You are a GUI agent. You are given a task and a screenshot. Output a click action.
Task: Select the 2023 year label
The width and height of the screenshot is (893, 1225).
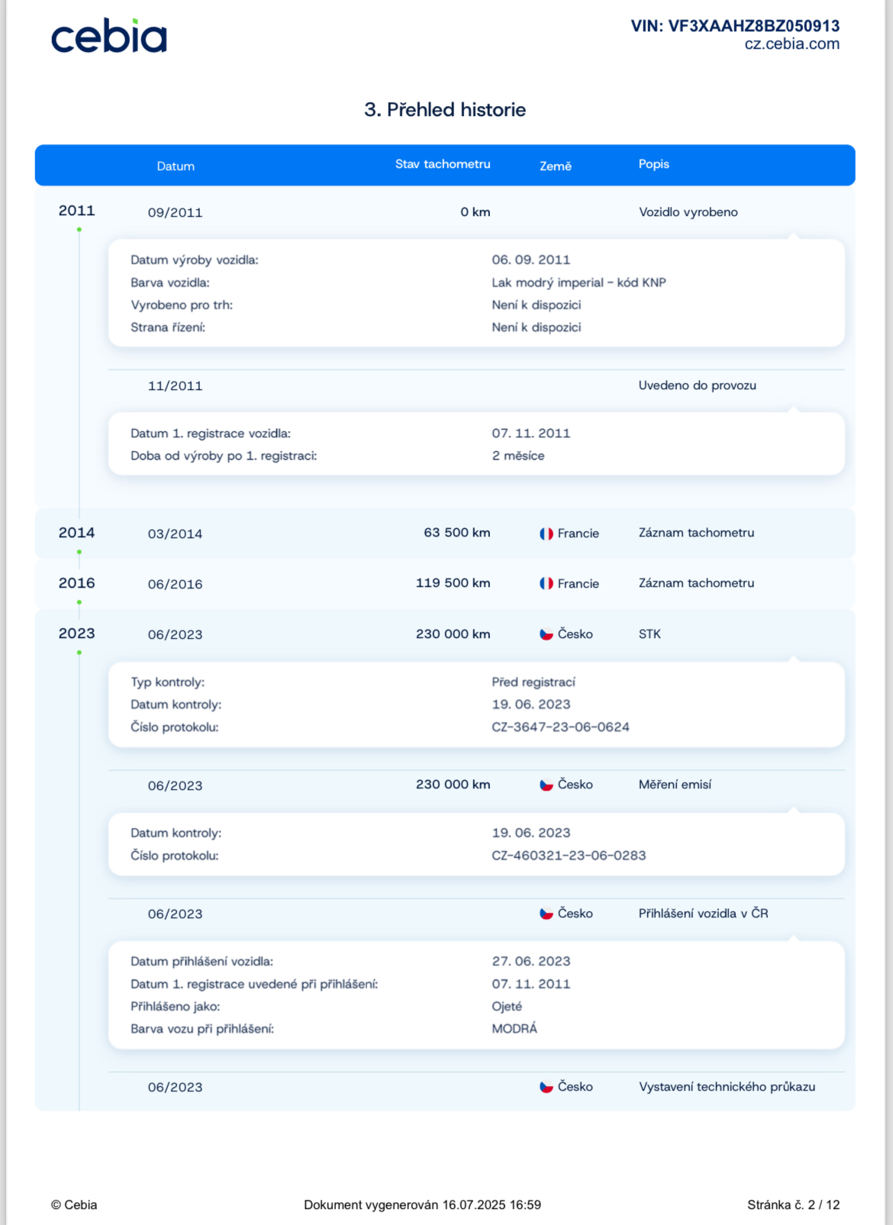pyautogui.click(x=77, y=633)
